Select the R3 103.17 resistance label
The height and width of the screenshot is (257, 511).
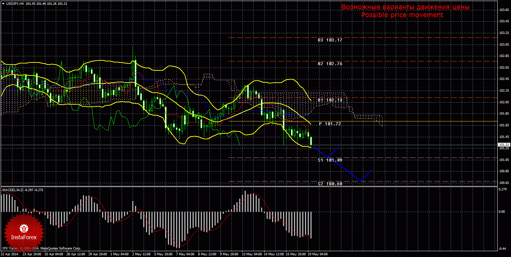[x=330, y=40]
